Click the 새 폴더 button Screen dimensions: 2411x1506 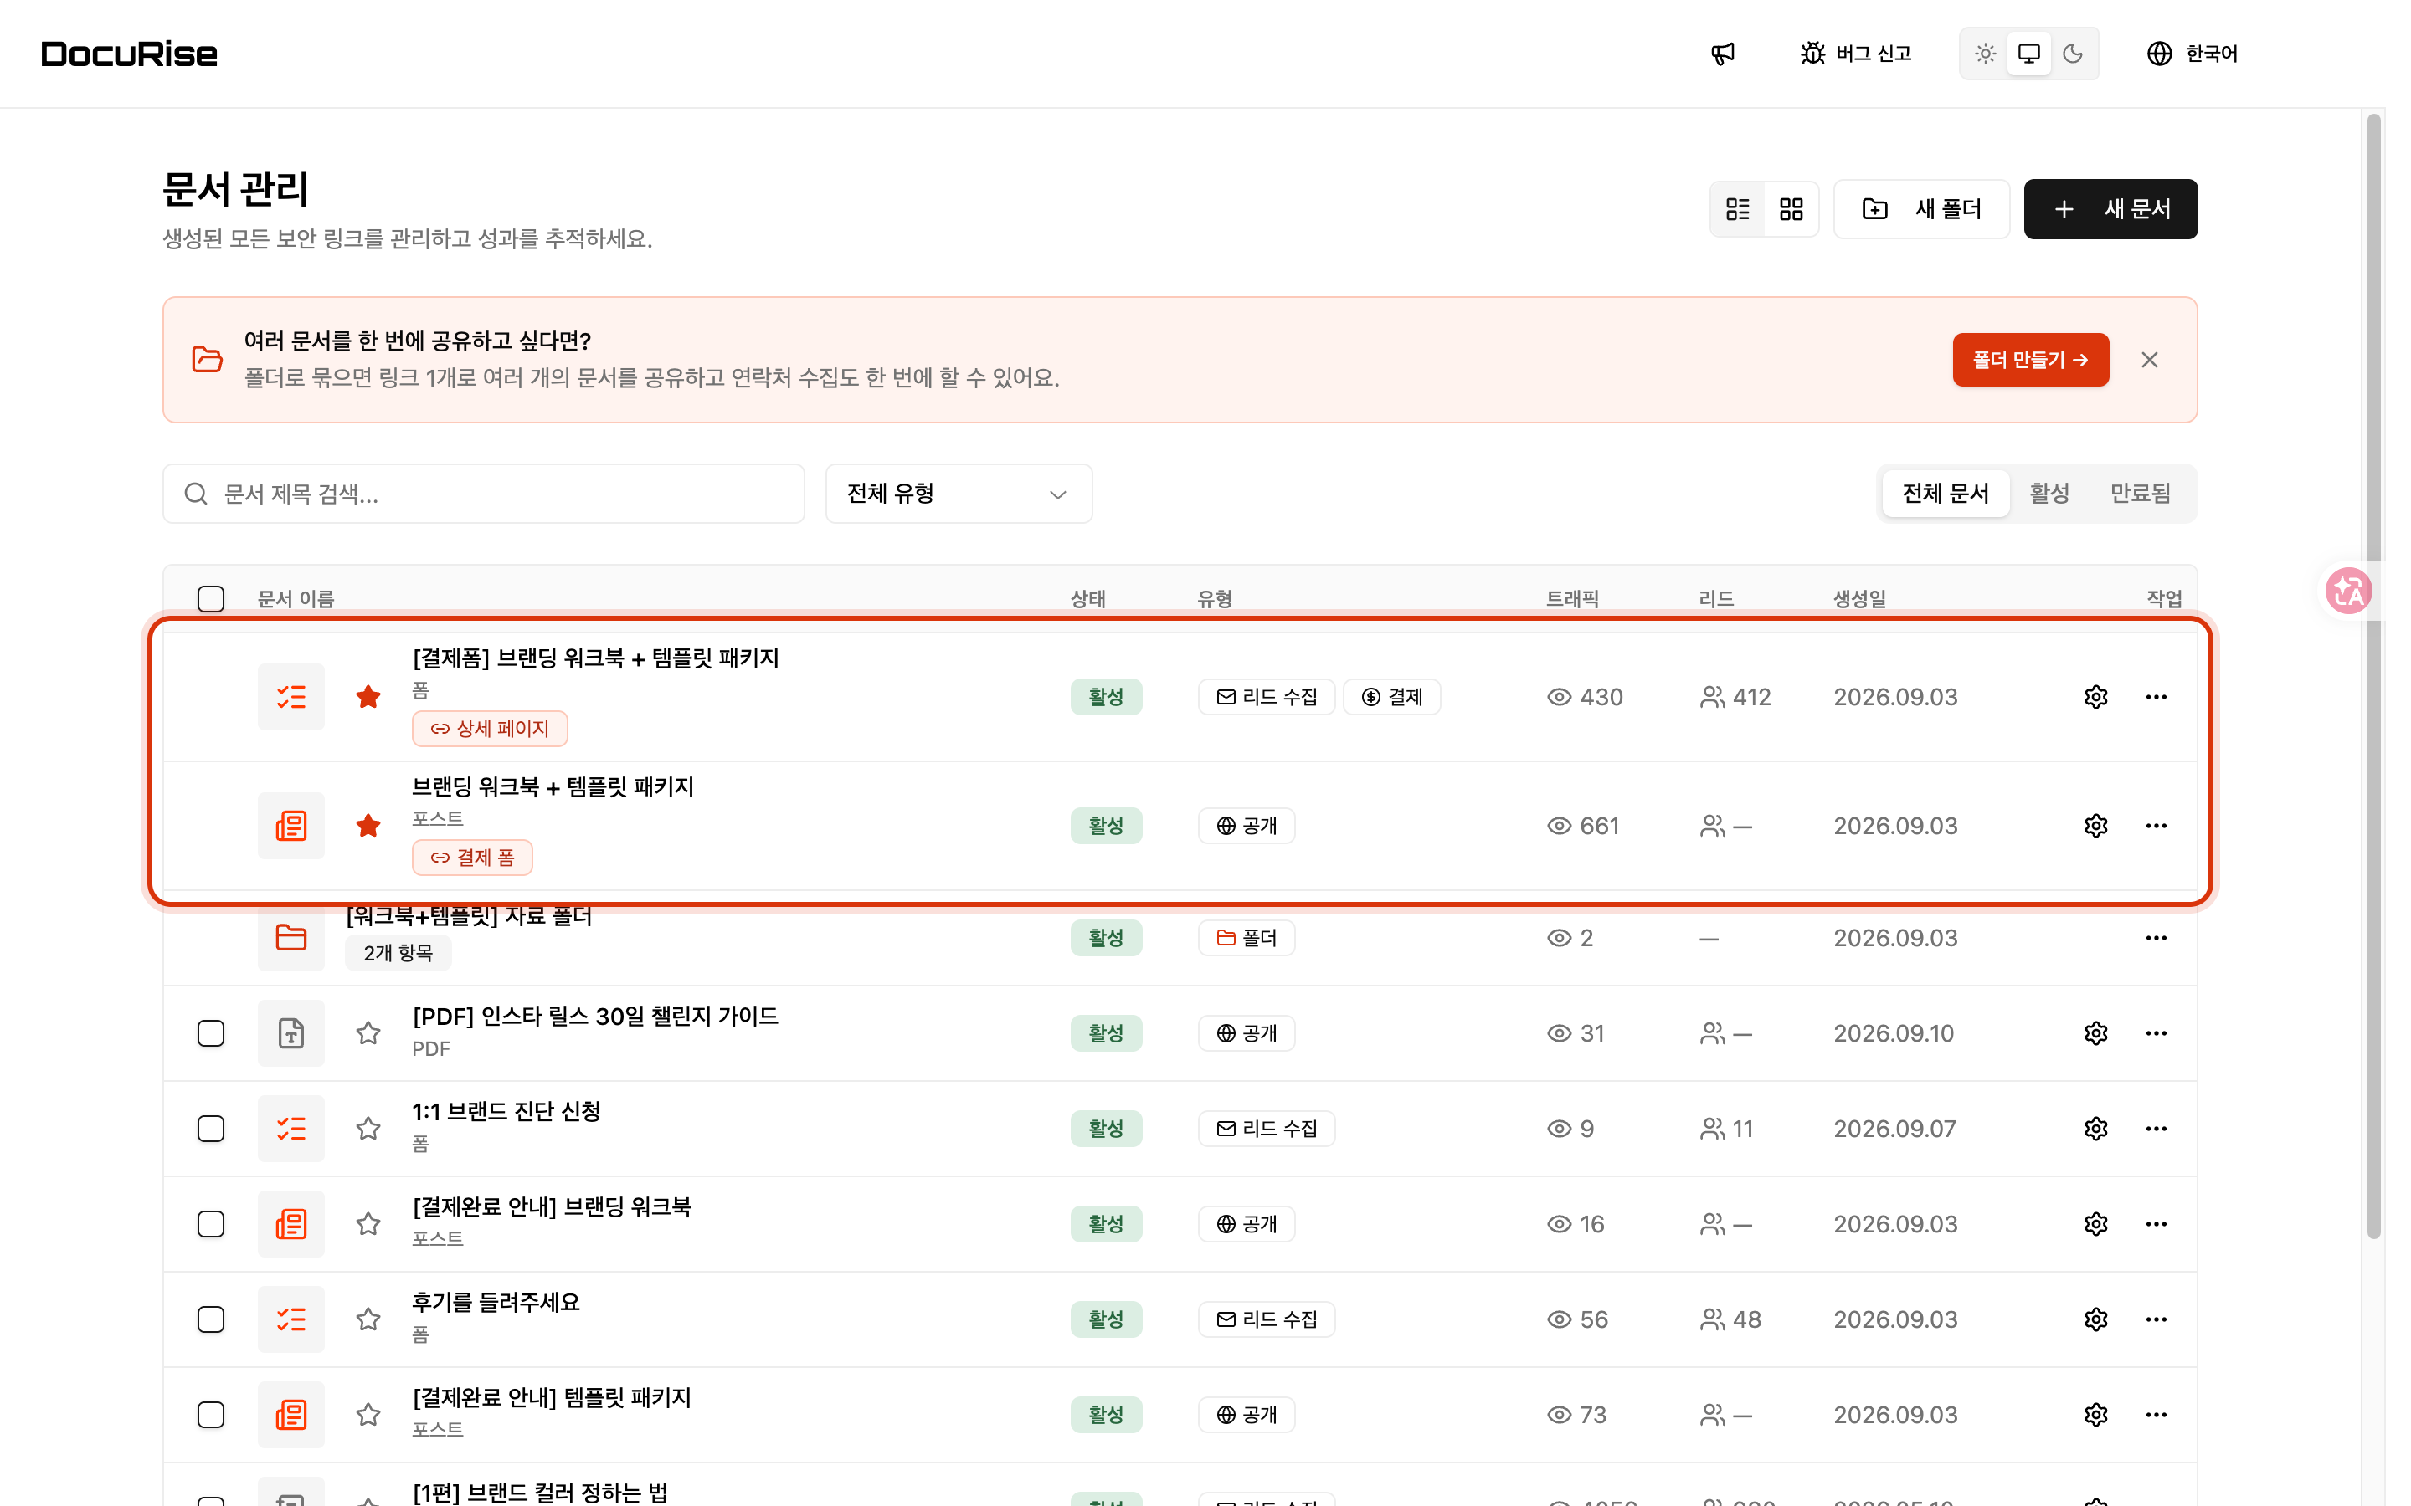point(1920,209)
